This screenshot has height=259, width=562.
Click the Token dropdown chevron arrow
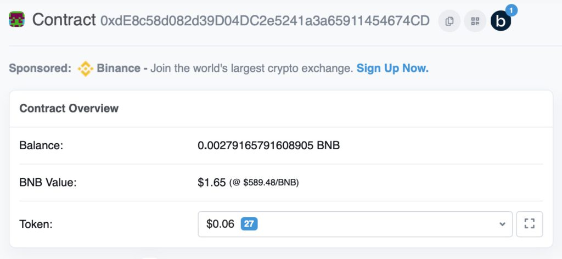502,224
